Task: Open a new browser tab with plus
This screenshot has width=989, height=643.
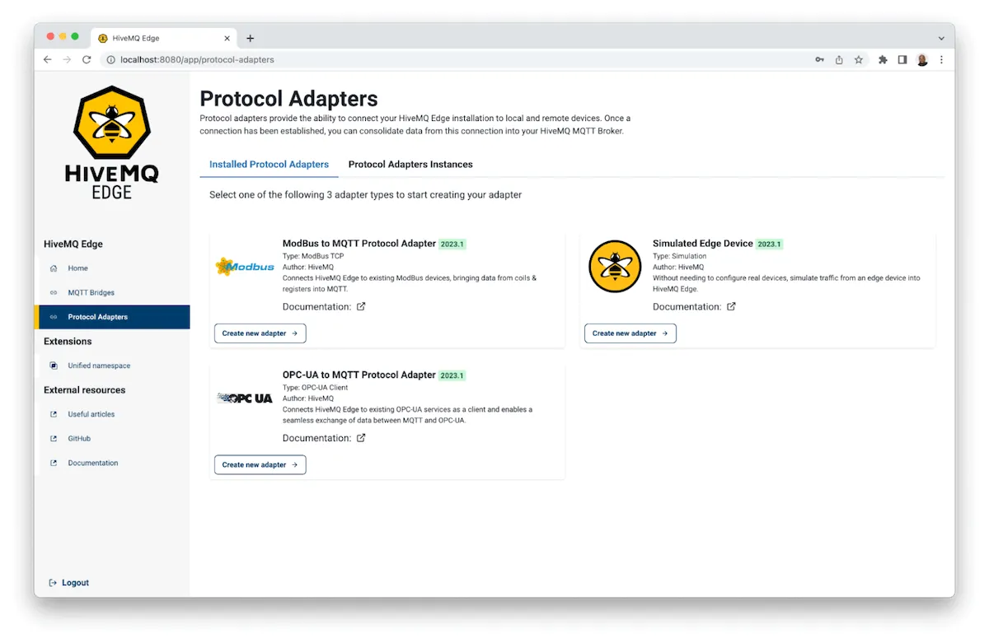Action: 251,38
